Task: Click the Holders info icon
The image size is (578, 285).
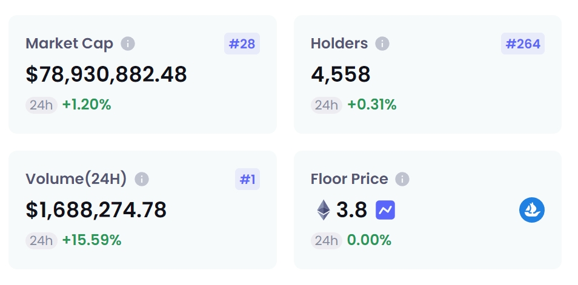Action: 382,44
